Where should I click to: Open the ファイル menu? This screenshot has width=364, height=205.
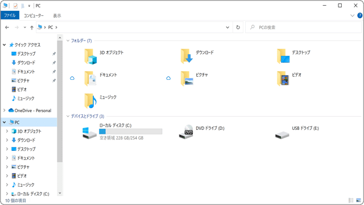pyautogui.click(x=10, y=15)
